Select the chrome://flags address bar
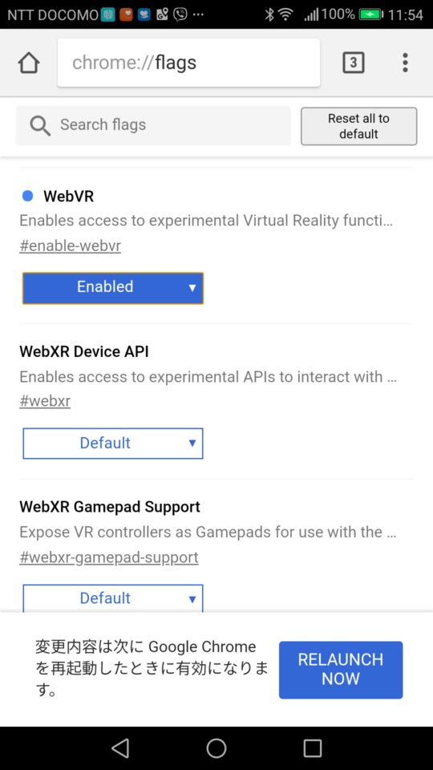The image size is (433, 770). pos(188,63)
